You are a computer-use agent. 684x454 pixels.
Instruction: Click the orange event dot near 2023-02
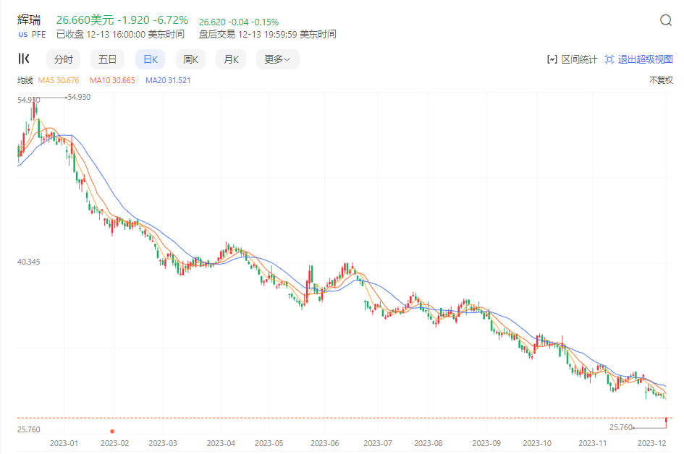coord(112,432)
